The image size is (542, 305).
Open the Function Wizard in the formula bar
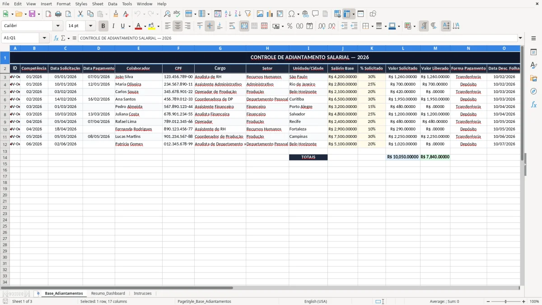click(x=56, y=38)
